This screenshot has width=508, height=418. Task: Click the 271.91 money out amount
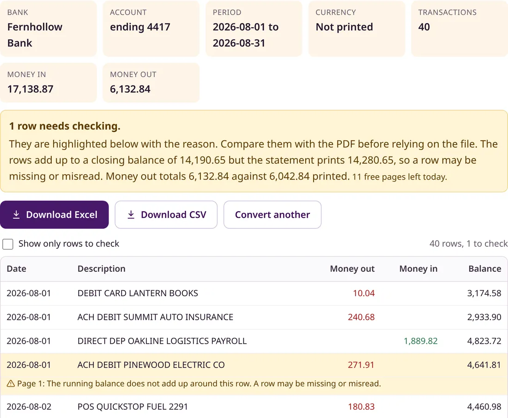pos(361,365)
